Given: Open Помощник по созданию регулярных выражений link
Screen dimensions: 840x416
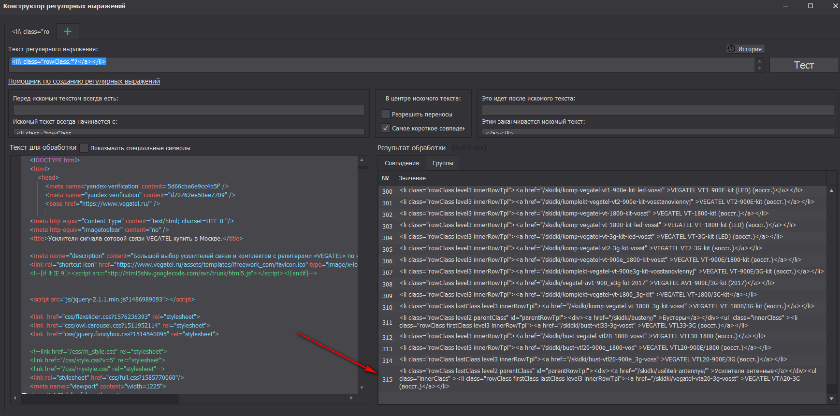Looking at the screenshot, I should click(84, 81).
